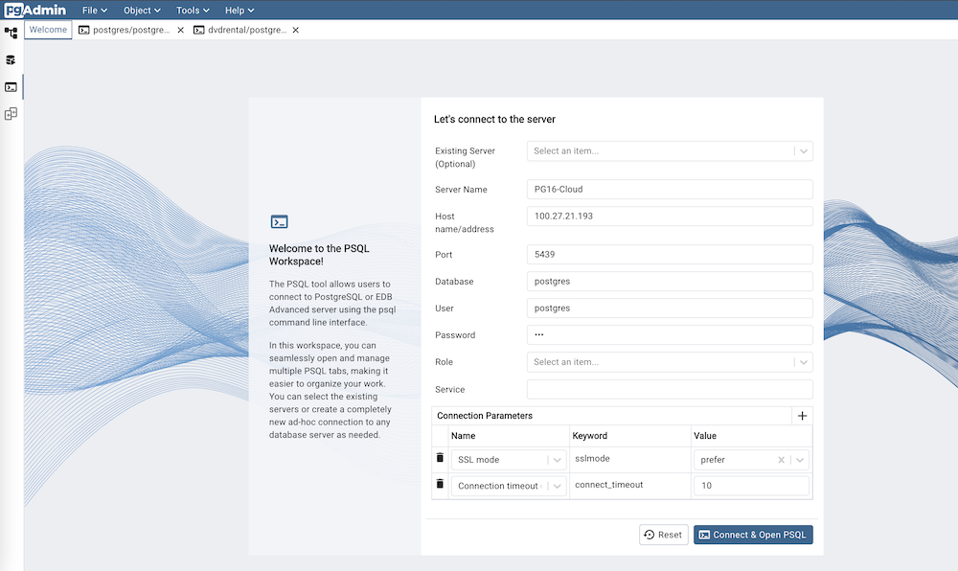Image resolution: width=958 pixels, height=571 pixels.
Task: Clear the prefer value with the X icon
Action: coord(779,458)
